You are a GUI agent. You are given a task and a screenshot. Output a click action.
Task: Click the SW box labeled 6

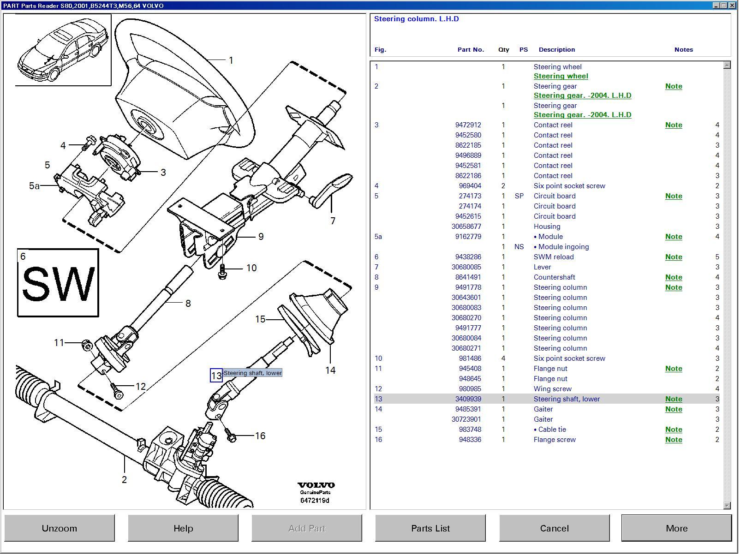pyautogui.click(x=58, y=283)
